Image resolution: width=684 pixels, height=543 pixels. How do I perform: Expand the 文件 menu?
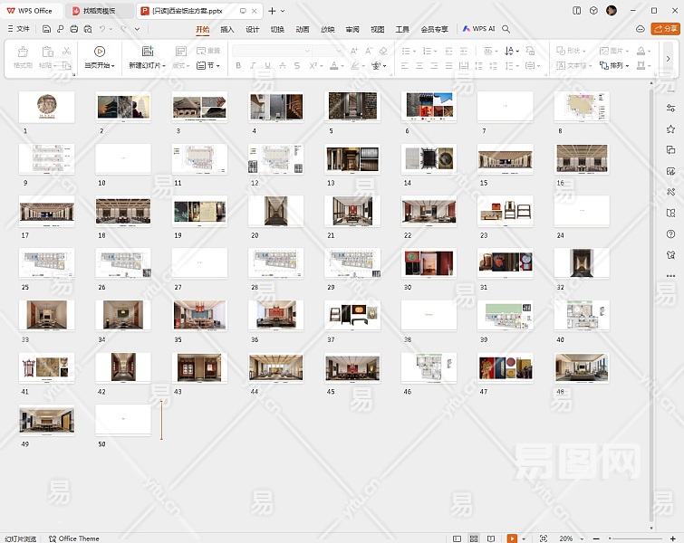(19, 29)
